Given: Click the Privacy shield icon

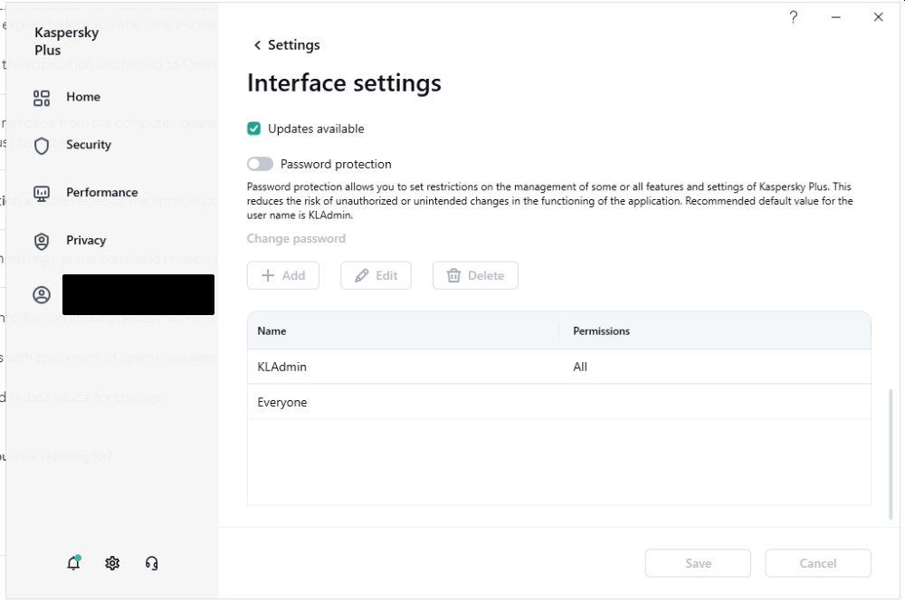Looking at the screenshot, I should (42, 242).
